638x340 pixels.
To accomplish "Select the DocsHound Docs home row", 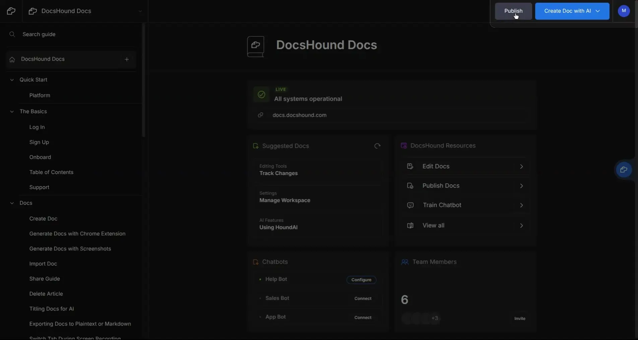I will click(x=71, y=59).
